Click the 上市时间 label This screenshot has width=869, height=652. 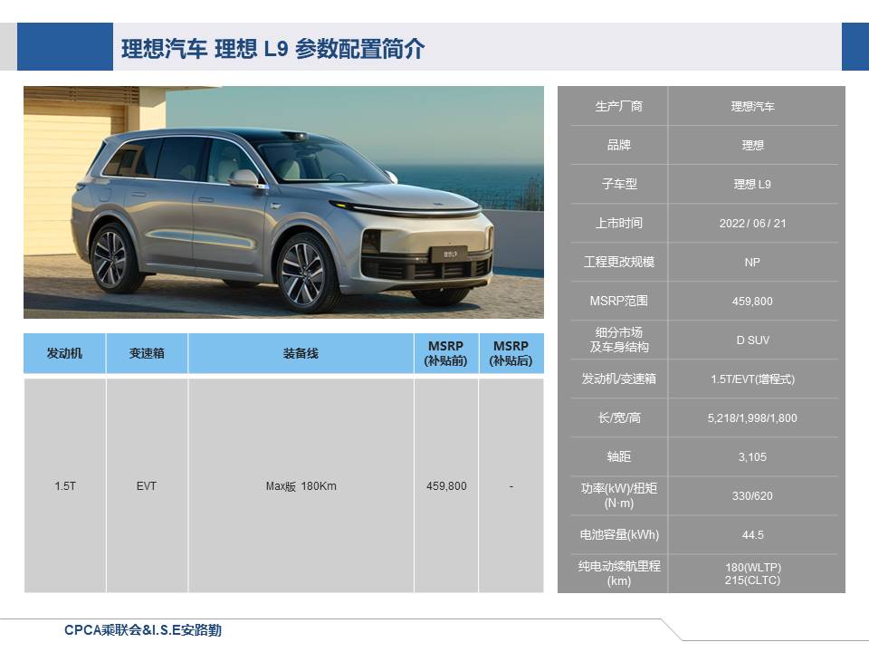pyautogui.click(x=619, y=223)
